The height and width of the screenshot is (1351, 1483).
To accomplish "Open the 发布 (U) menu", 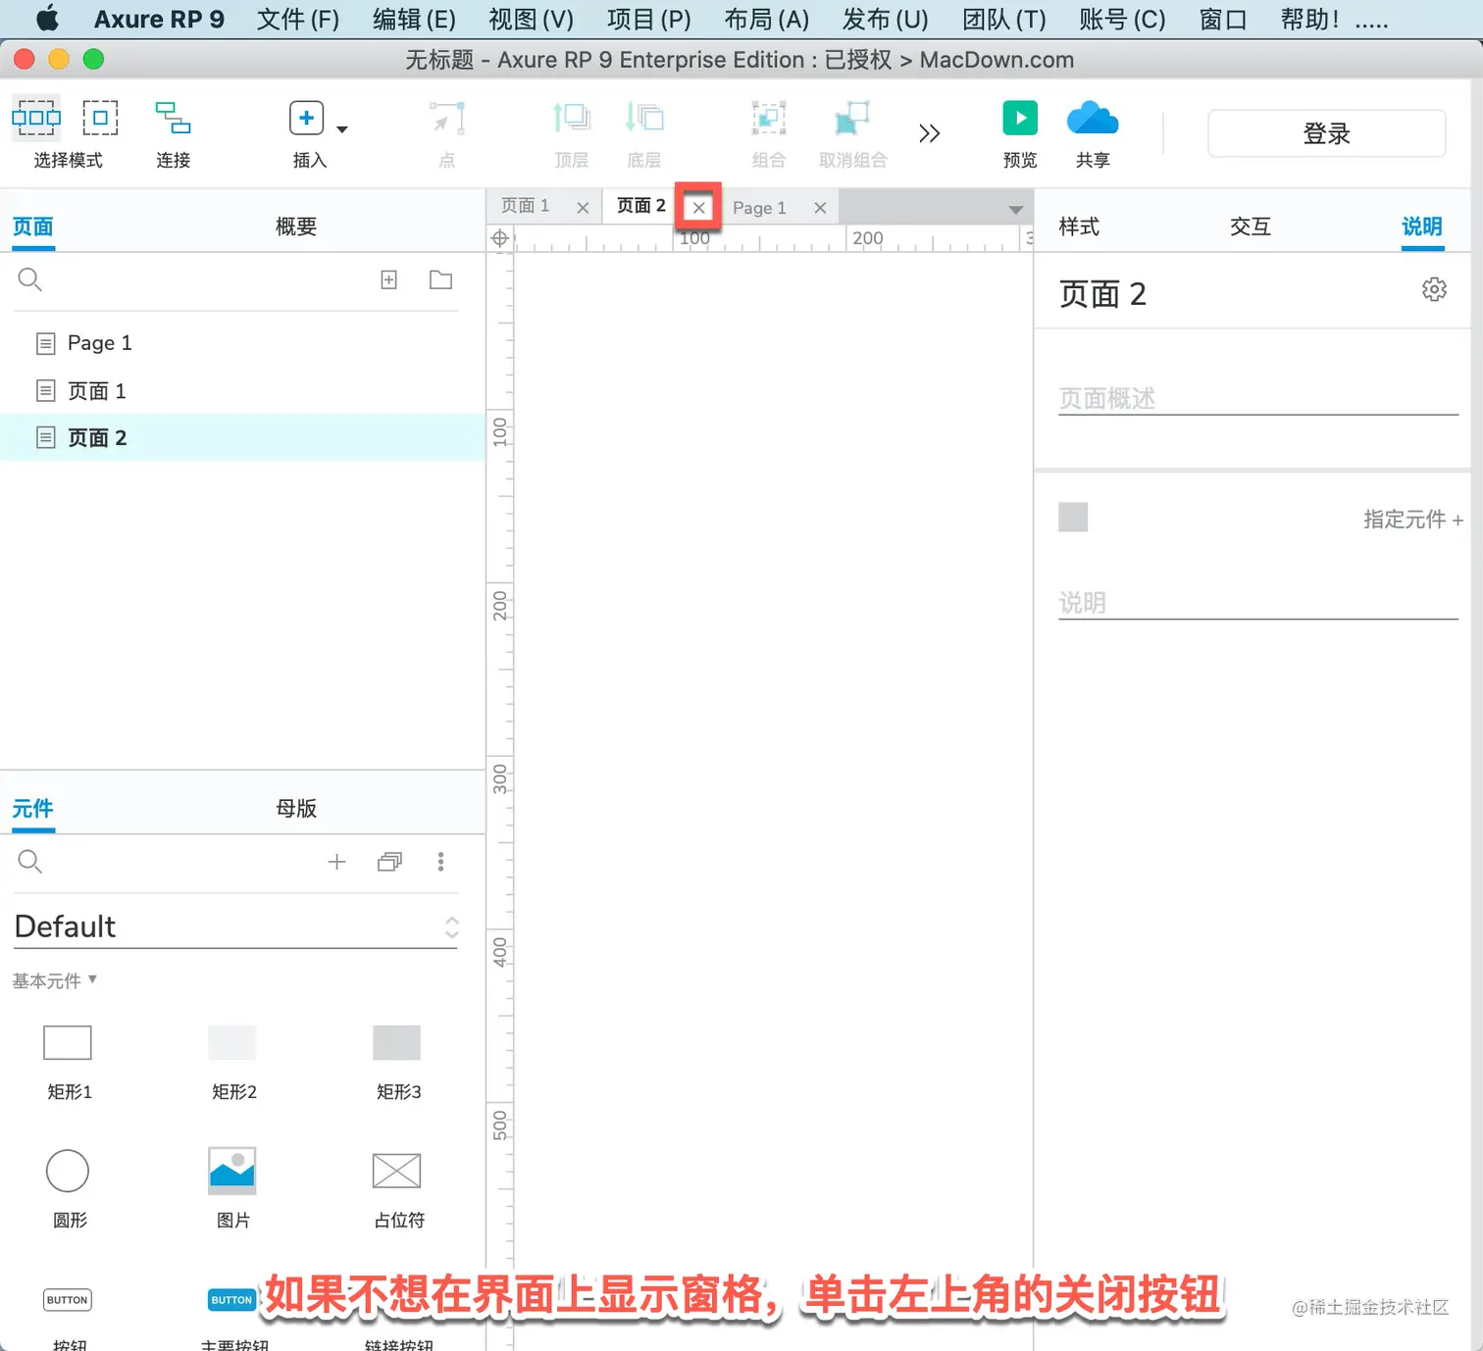I will point(886,20).
